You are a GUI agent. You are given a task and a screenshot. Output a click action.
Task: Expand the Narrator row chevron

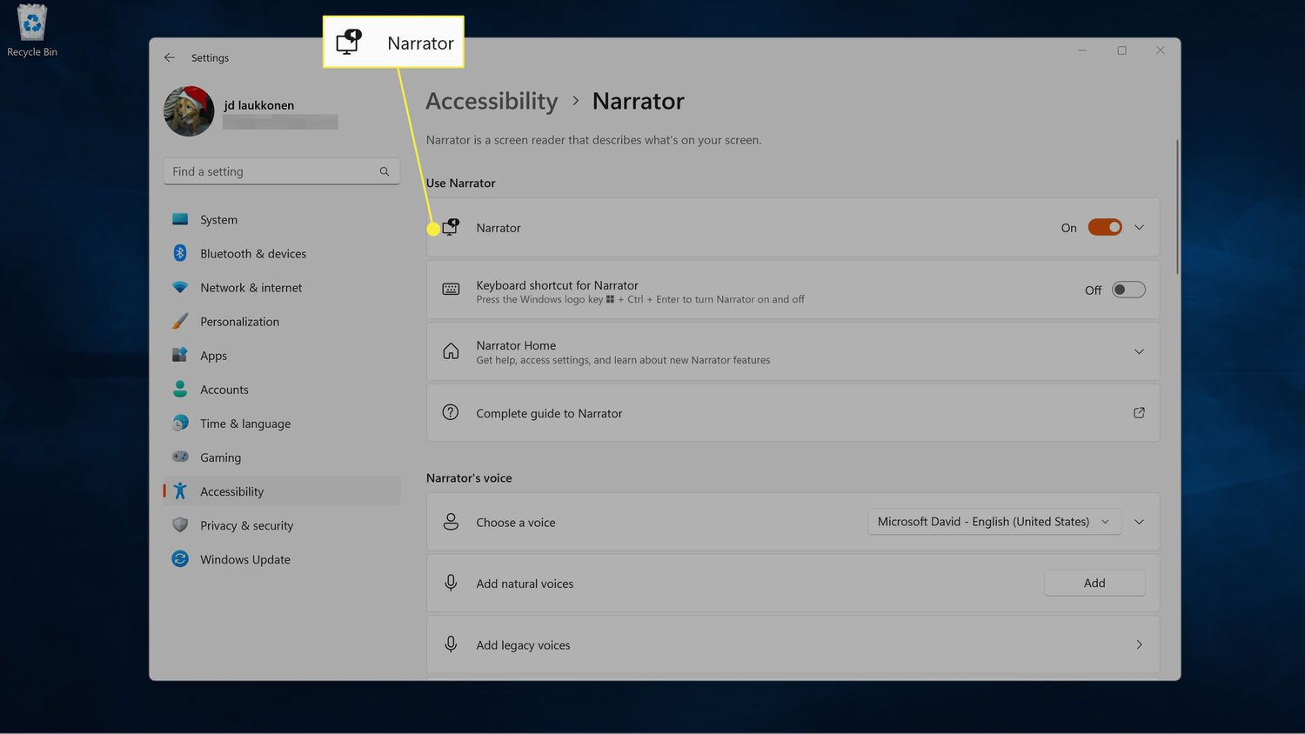(x=1139, y=227)
